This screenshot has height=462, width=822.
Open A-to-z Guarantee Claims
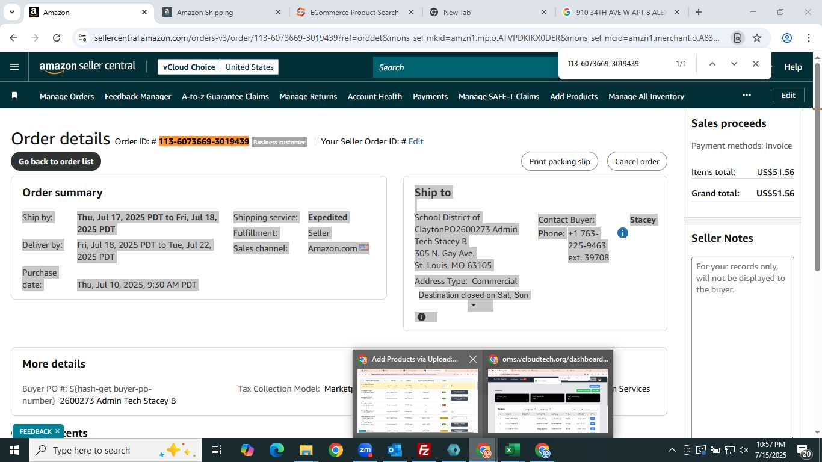[225, 96]
